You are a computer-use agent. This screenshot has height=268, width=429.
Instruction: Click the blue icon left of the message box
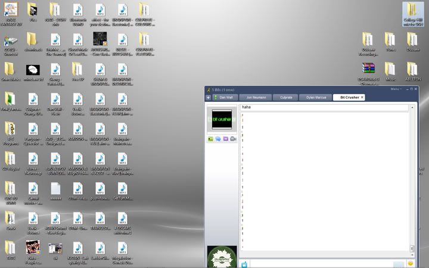(244, 264)
